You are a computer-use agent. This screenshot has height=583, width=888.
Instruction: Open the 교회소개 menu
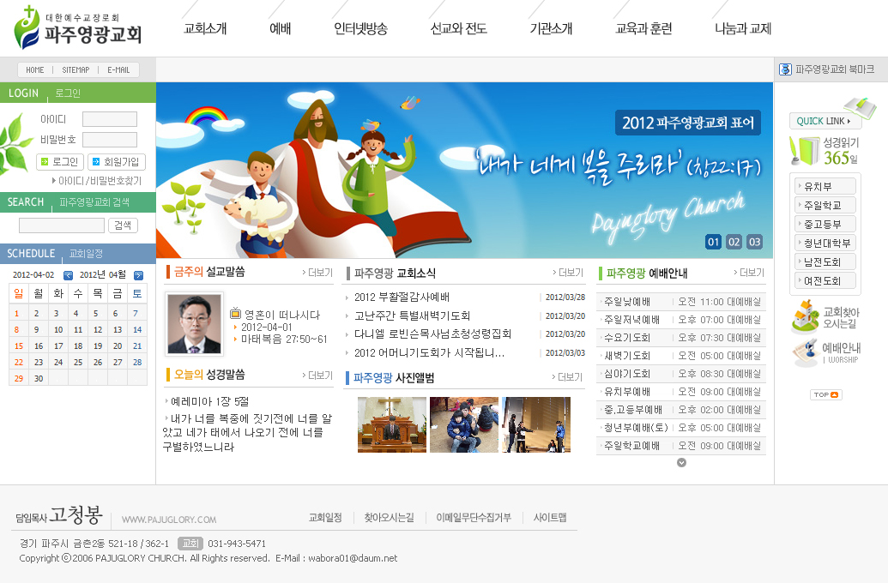pyautogui.click(x=205, y=28)
